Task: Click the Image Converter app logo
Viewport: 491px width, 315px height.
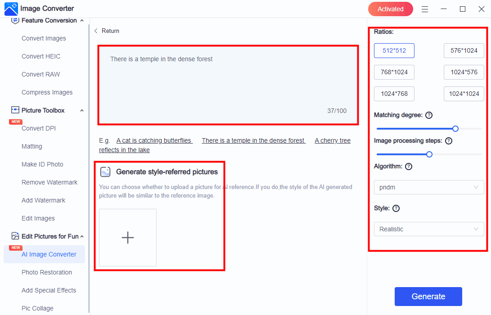Action: pyautogui.click(x=11, y=9)
